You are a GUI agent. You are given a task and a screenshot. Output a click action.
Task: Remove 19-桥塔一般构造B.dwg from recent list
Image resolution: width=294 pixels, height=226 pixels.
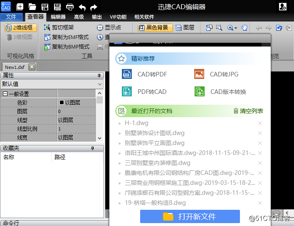coord(260,203)
